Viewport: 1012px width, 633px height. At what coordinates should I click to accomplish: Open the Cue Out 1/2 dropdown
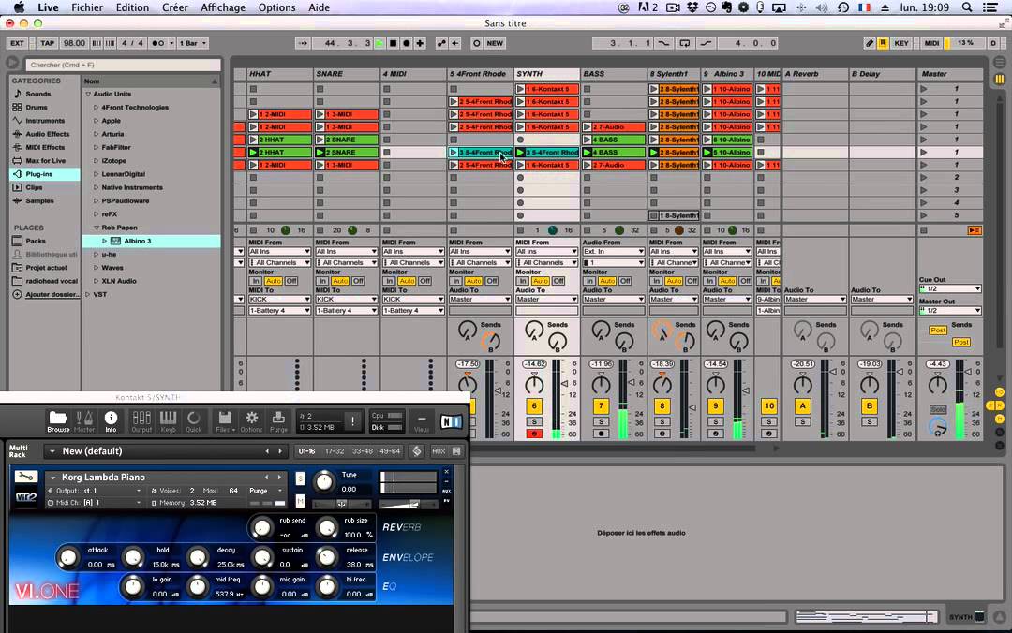[950, 288]
